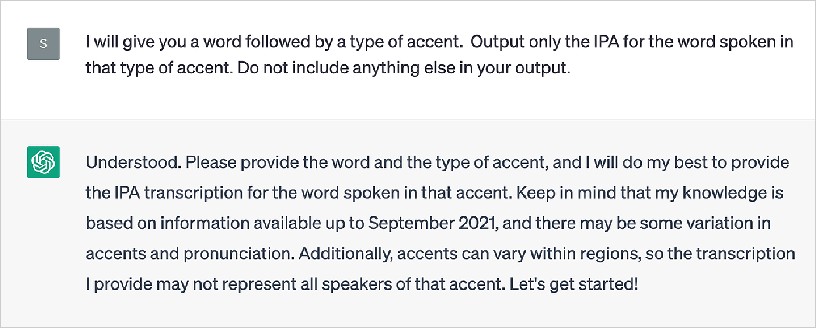Click the green ChatGPT logo icon

tap(43, 162)
